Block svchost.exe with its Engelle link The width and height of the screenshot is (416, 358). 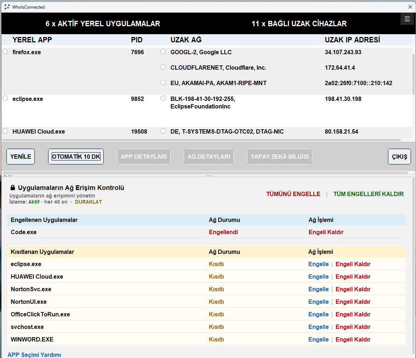click(x=318, y=327)
